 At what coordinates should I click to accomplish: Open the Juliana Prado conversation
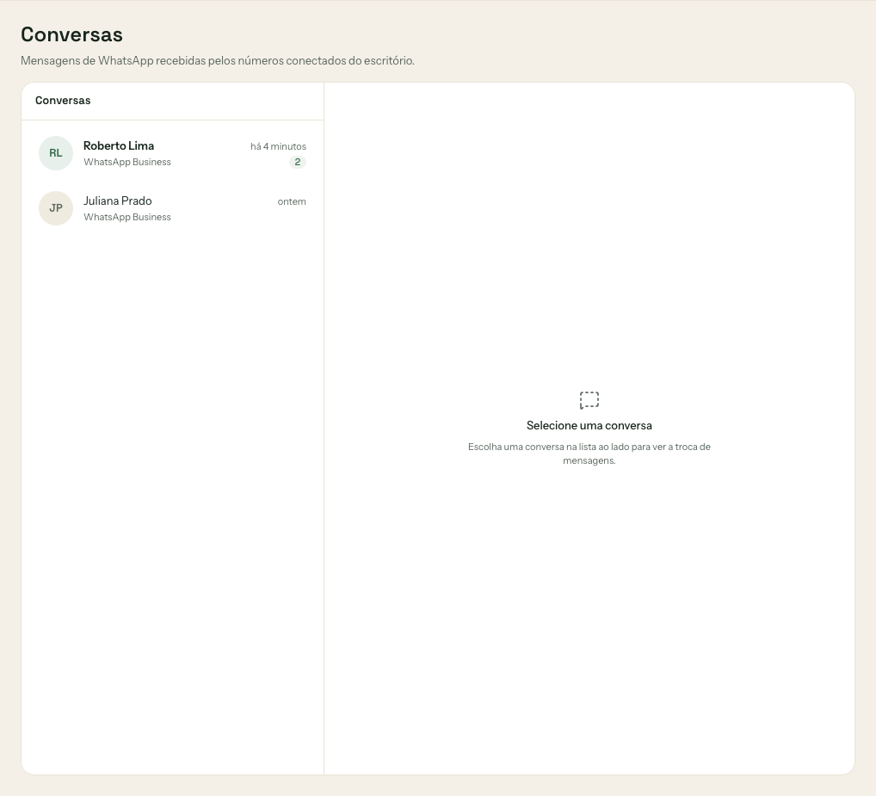(172, 208)
